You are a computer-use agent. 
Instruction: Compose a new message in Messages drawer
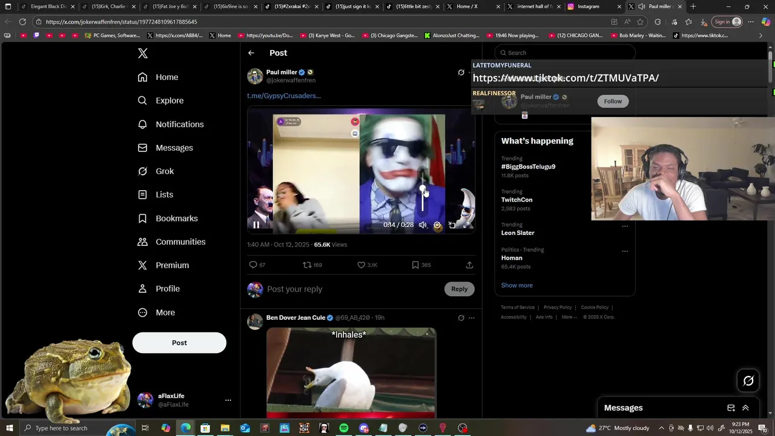coord(731,408)
